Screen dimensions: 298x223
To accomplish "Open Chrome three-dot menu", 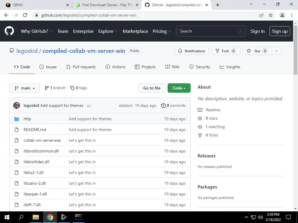I will (292, 15).
